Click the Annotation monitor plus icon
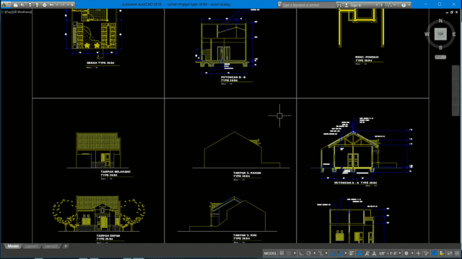Screen dimensions: 462x259 click(x=419, y=253)
